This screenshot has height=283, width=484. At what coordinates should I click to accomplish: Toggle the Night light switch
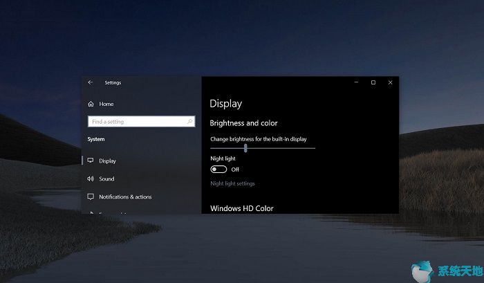pos(218,170)
